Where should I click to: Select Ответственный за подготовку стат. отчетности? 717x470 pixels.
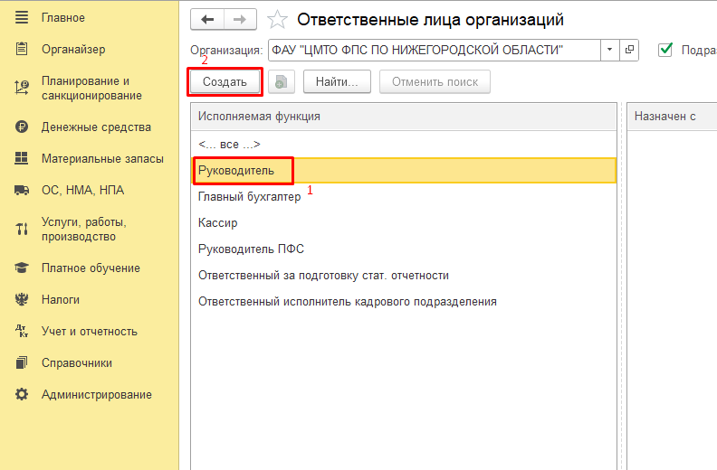click(404, 276)
